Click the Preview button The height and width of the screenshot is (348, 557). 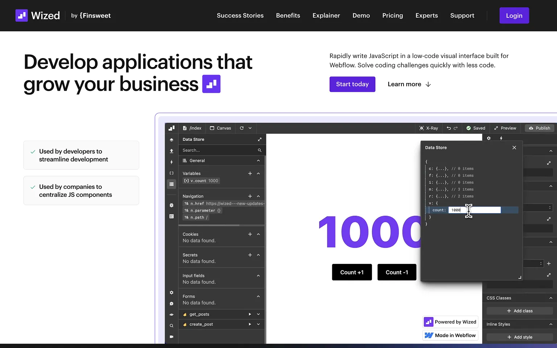(505, 128)
